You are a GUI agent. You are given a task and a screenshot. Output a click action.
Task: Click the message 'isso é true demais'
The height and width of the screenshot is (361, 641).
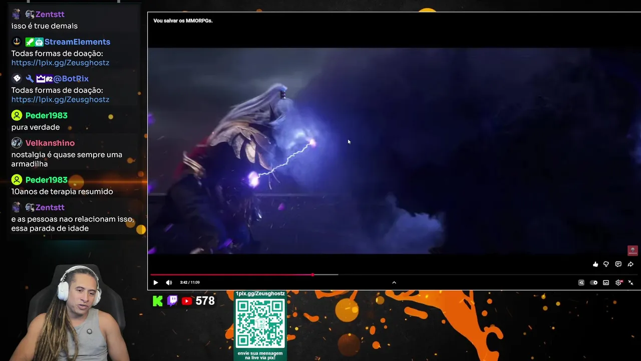(44, 26)
